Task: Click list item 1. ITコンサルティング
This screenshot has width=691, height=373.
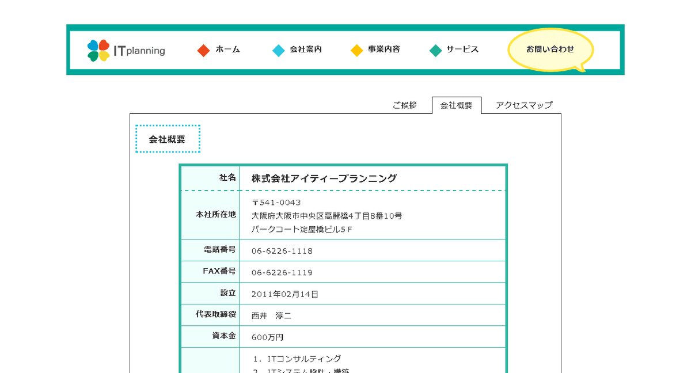Action: (297, 359)
